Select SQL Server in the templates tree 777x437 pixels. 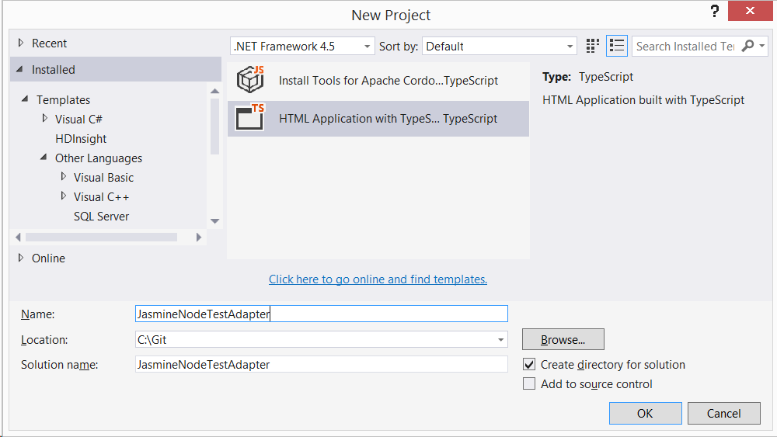[101, 217]
